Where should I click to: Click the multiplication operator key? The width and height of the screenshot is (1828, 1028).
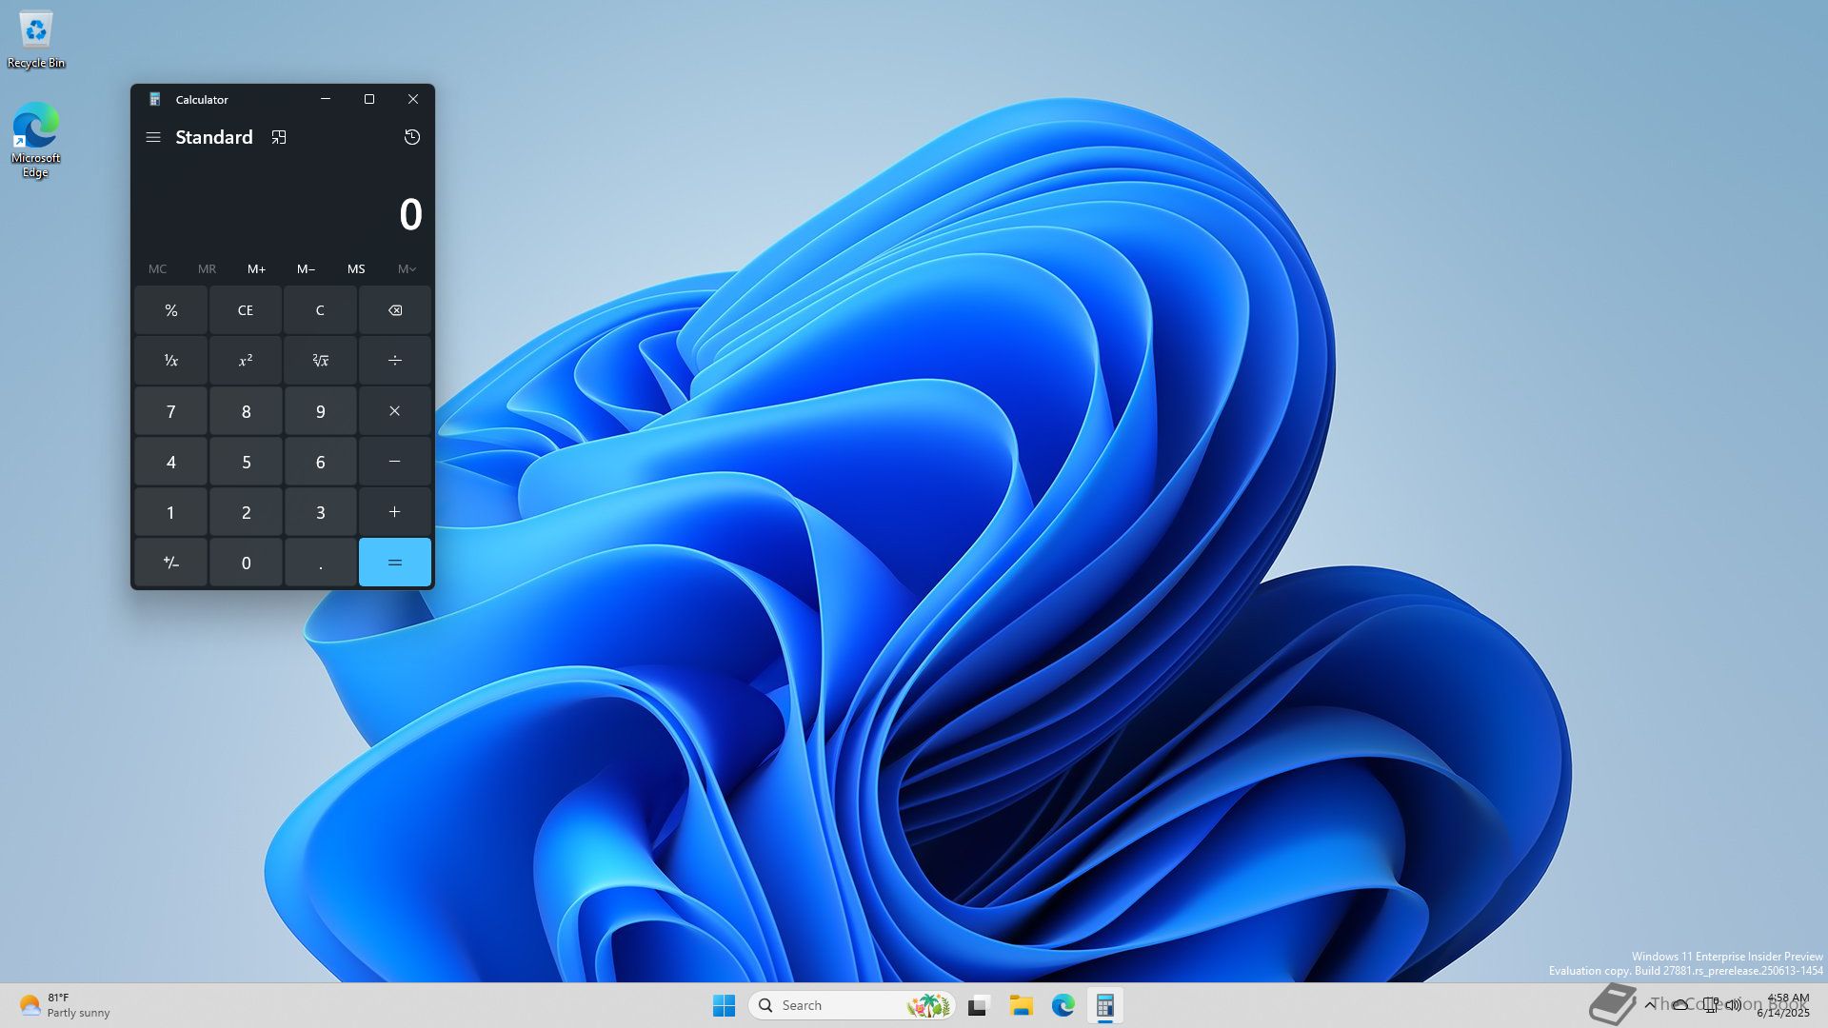pyautogui.click(x=394, y=411)
